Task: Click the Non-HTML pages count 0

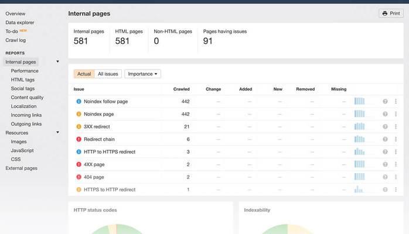Action: coord(156,41)
